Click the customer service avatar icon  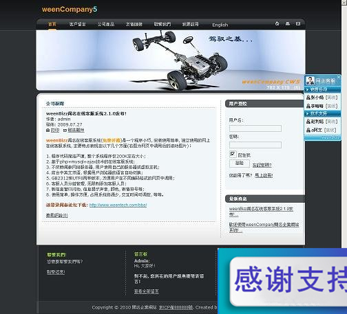pos(310,80)
